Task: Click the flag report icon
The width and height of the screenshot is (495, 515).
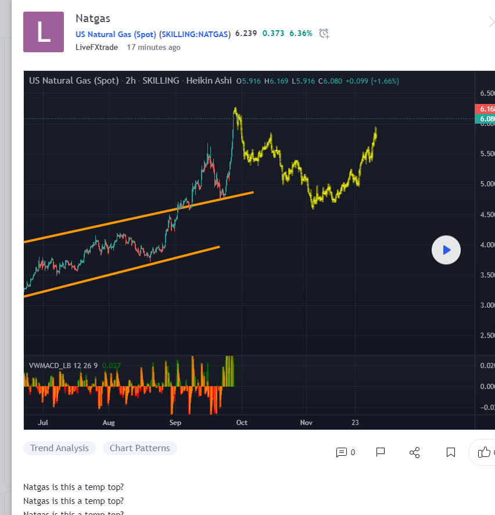Action: pos(381,452)
